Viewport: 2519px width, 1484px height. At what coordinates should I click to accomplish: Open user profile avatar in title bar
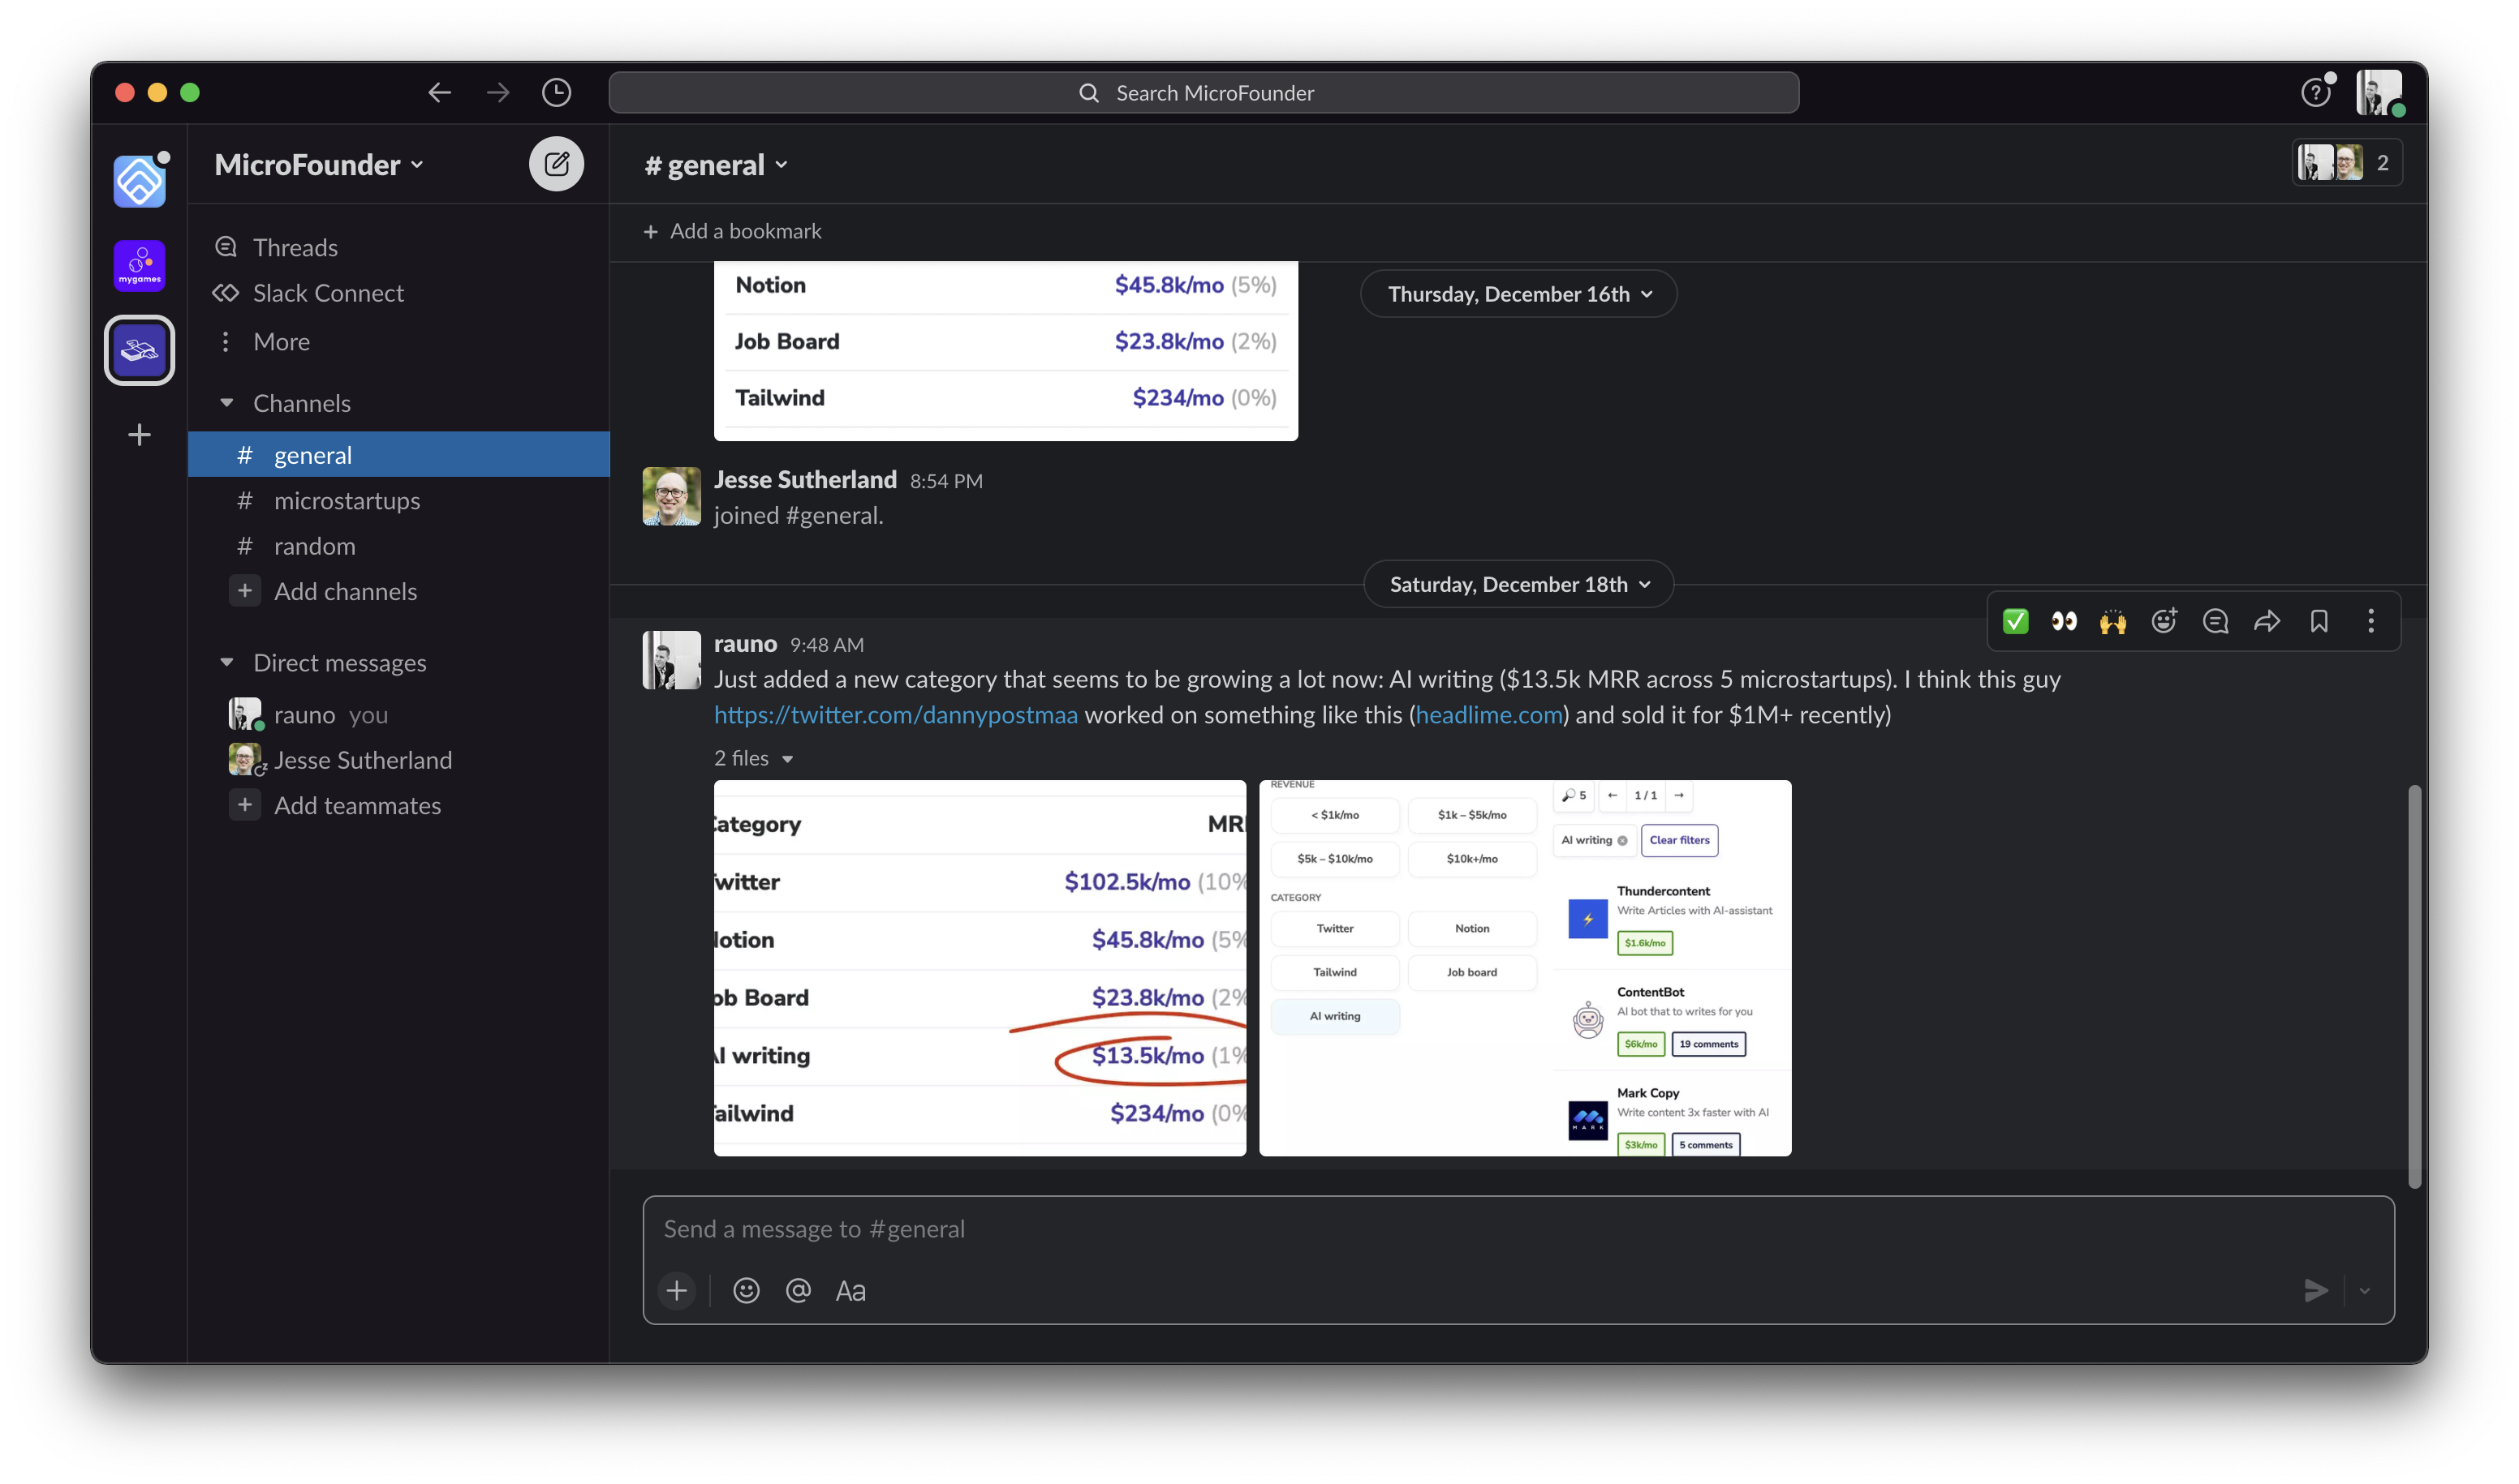coord(2378,93)
